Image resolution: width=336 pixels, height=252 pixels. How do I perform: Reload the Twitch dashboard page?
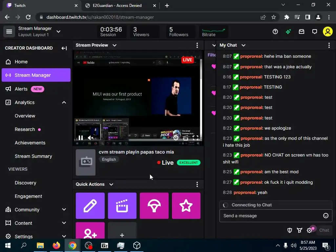click(x=28, y=17)
